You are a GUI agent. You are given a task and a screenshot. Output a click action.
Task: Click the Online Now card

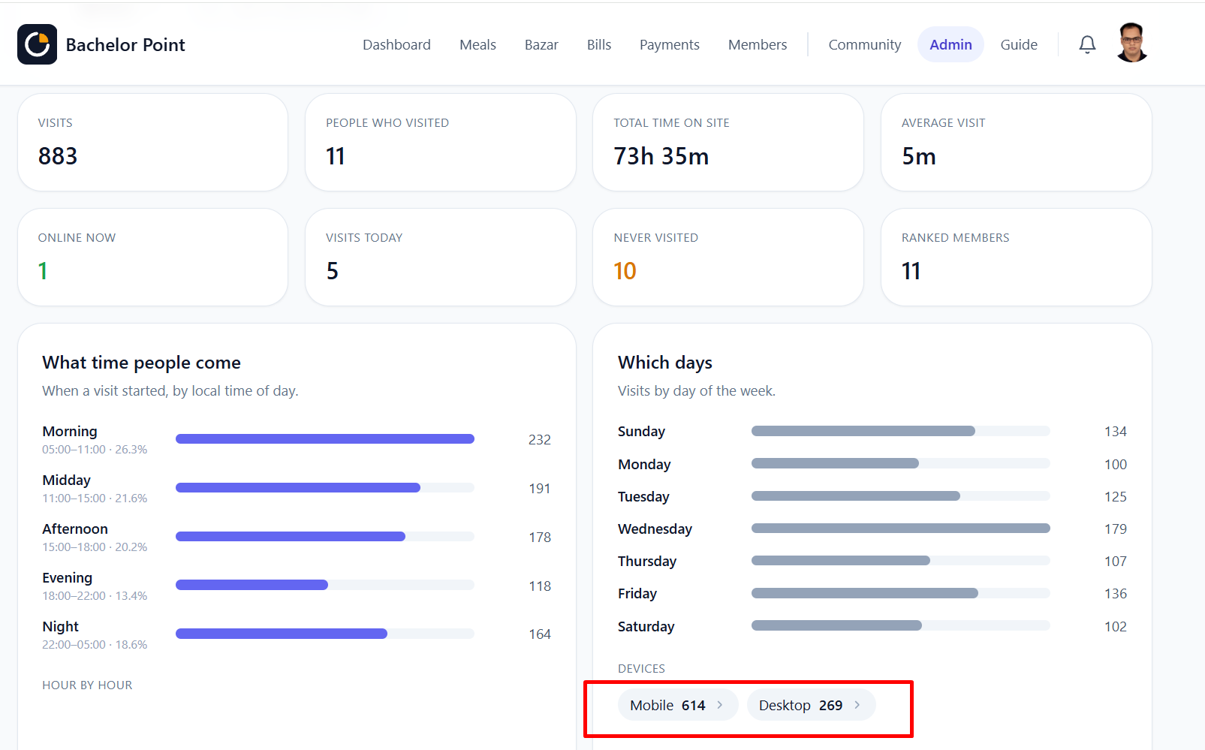[152, 257]
